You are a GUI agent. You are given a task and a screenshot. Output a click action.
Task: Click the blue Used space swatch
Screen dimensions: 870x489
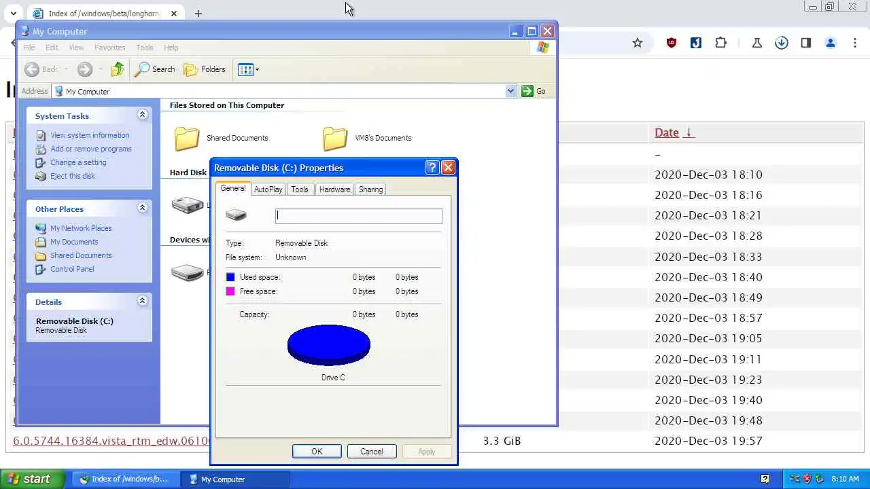pyautogui.click(x=230, y=277)
